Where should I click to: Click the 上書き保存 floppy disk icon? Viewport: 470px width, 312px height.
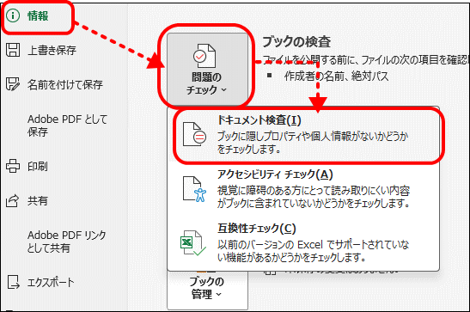coord(13,50)
